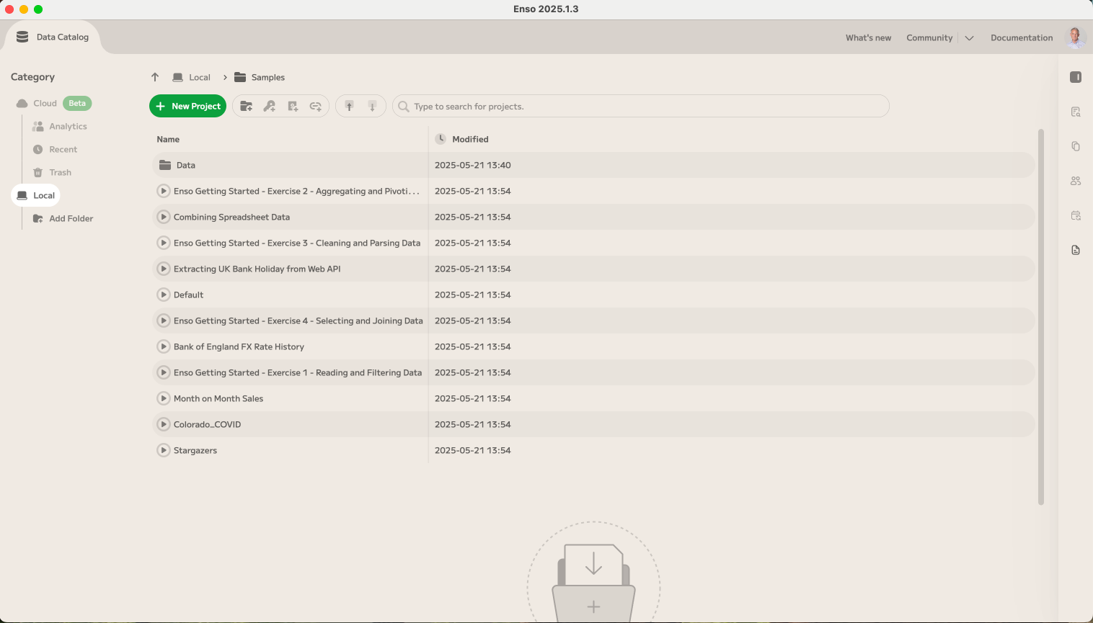Select the Data folder row
The image size is (1093, 623).
tap(593, 165)
